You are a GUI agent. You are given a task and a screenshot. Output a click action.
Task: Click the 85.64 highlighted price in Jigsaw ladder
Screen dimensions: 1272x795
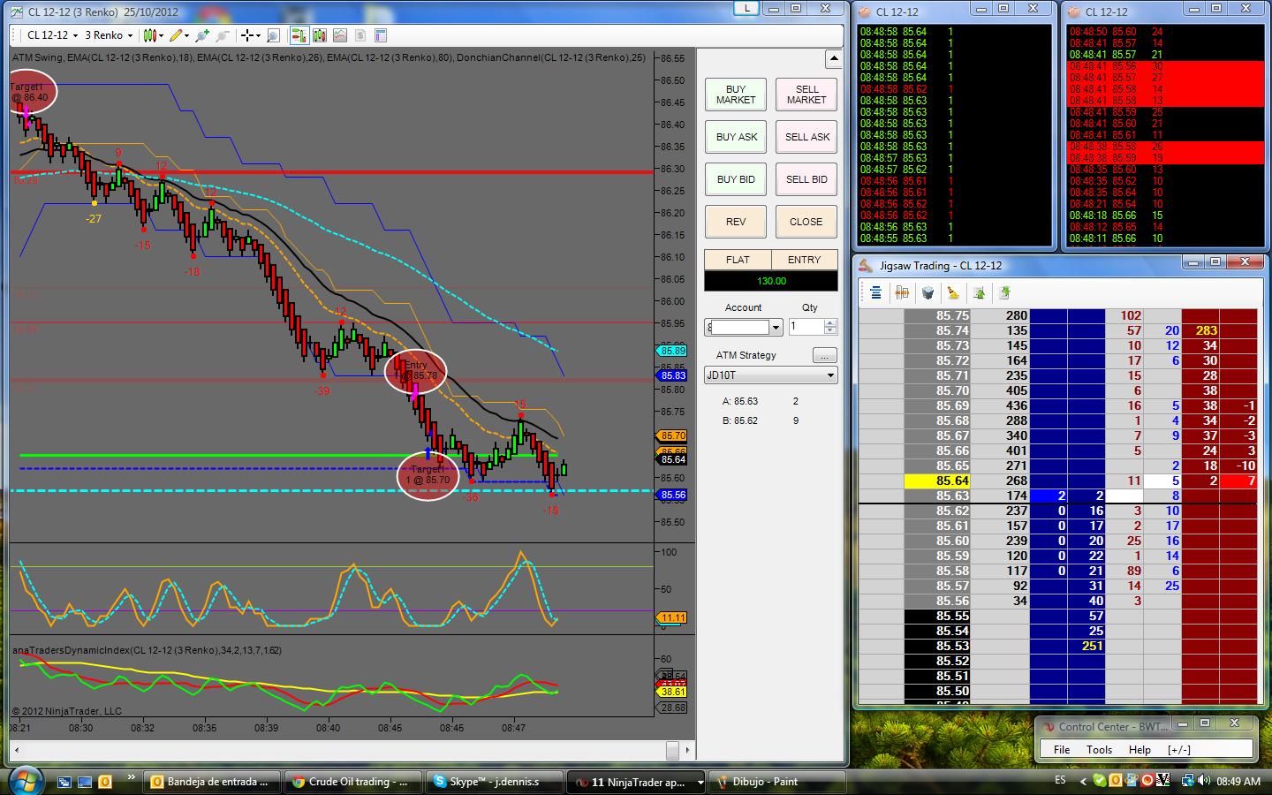pos(937,481)
